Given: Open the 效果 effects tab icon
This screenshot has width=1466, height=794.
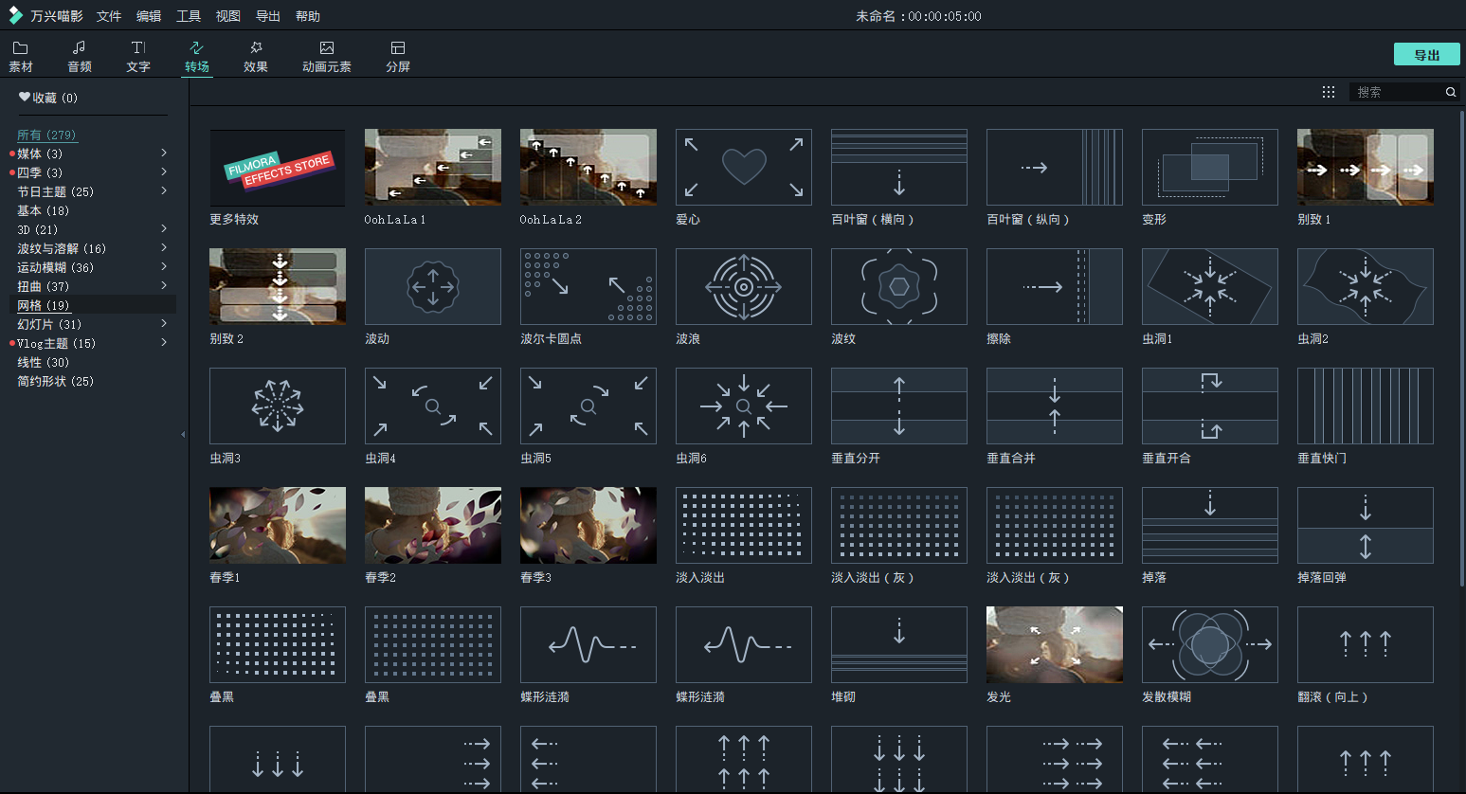Looking at the screenshot, I should 256,48.
